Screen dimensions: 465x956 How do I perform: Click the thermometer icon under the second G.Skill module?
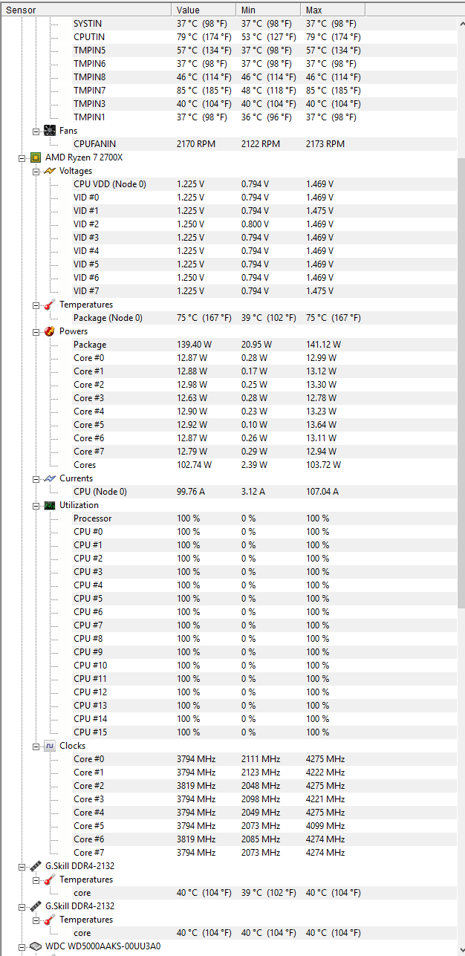[x=49, y=919]
